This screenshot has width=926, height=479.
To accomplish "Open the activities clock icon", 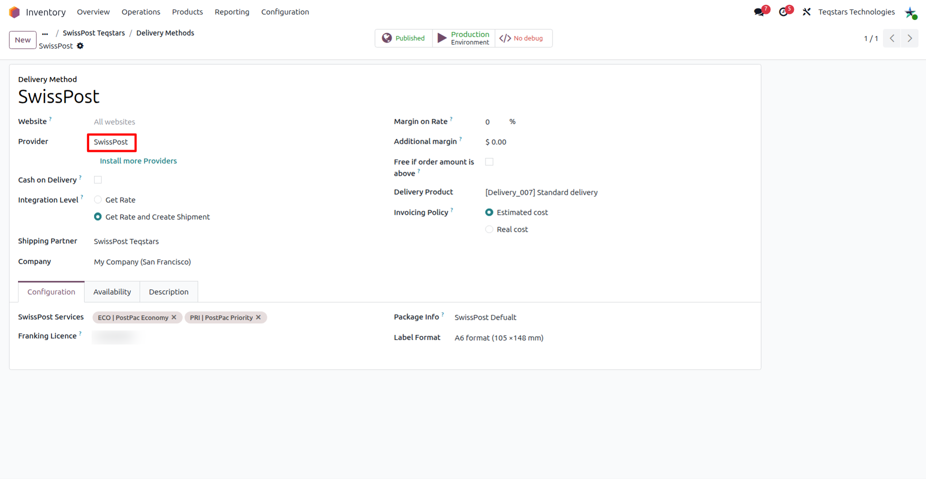I will click(x=784, y=12).
